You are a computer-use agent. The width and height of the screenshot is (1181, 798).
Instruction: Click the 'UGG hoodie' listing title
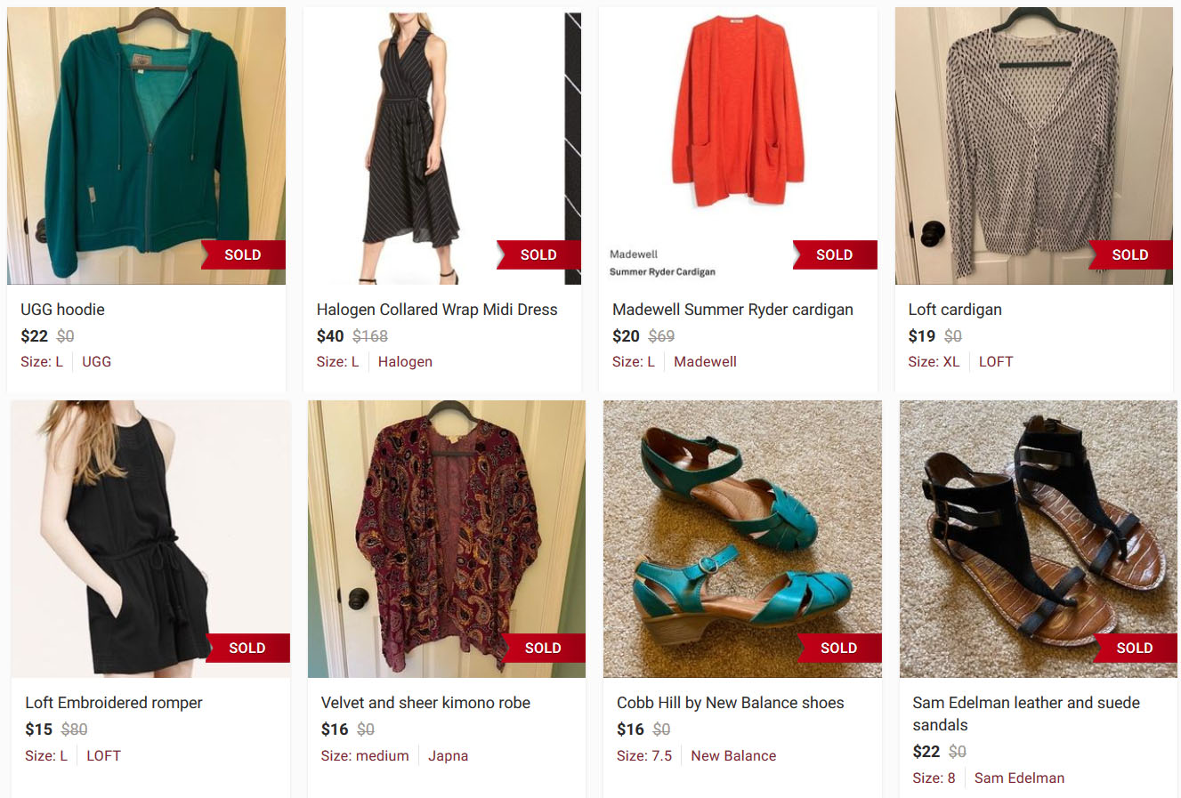(x=62, y=310)
